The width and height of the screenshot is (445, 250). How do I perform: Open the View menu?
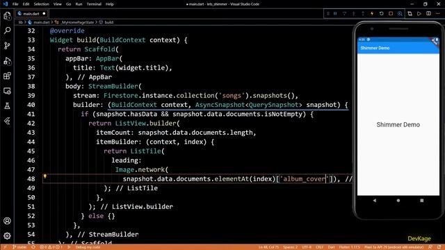point(57,4)
